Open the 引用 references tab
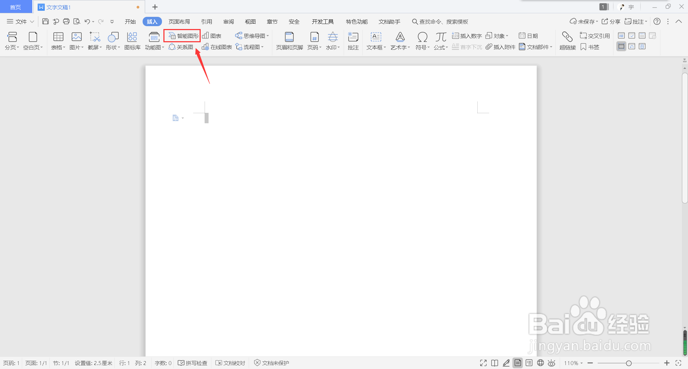Image resolution: width=688 pixels, height=369 pixels. coord(206,21)
